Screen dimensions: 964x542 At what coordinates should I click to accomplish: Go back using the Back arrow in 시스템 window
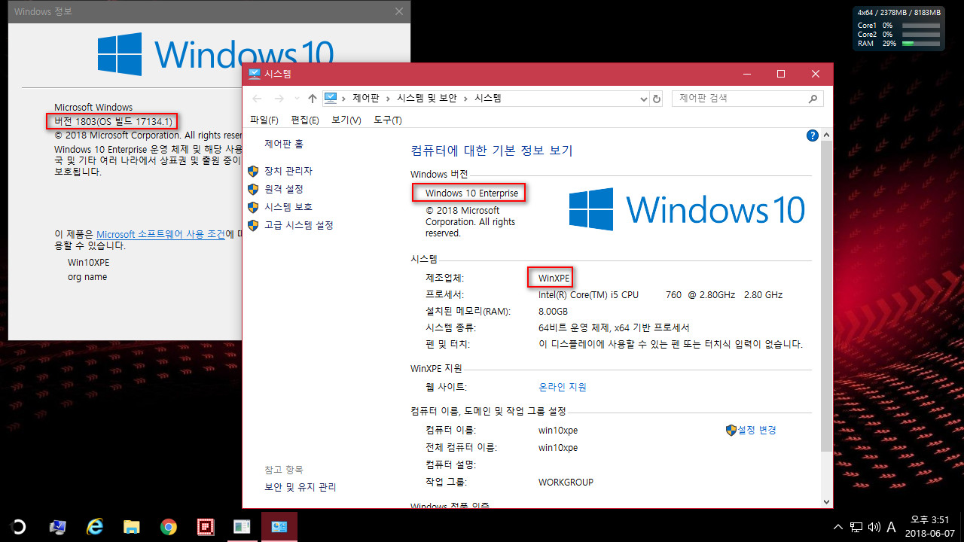click(x=257, y=99)
